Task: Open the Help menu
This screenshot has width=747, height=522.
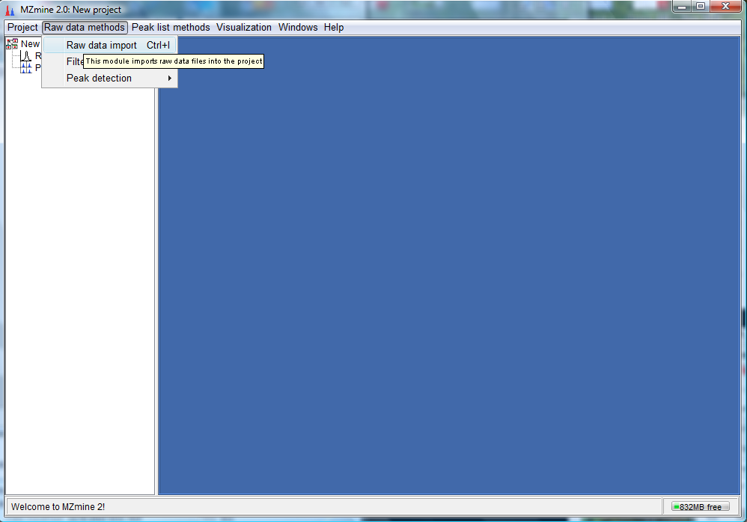Action: click(334, 27)
